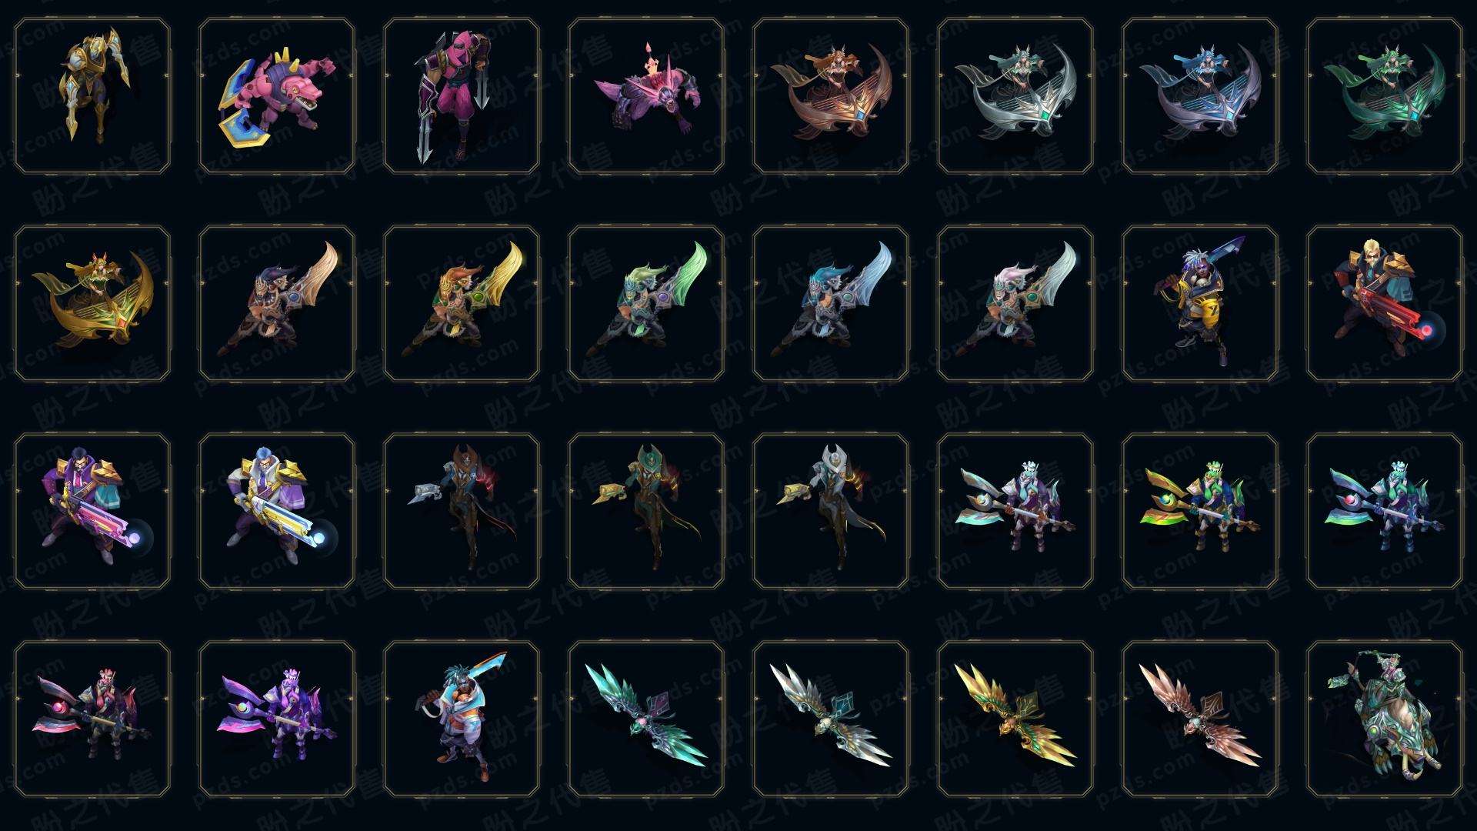Pick the bronze manta ray rider chroma
The image size is (1477, 831).
pyautogui.click(x=831, y=96)
